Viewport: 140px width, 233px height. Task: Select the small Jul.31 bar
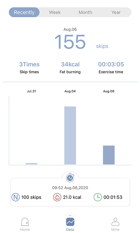pos(32,164)
